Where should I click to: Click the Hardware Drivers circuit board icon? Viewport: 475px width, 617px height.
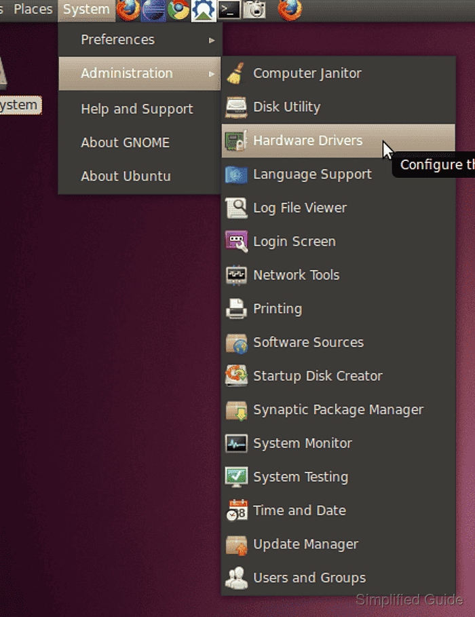[x=235, y=141]
